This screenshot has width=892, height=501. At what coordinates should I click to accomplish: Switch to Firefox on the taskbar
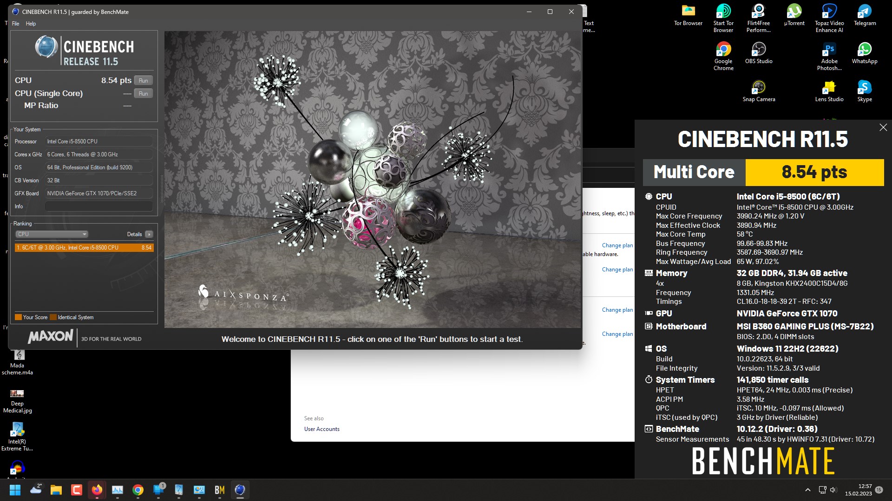tap(97, 490)
